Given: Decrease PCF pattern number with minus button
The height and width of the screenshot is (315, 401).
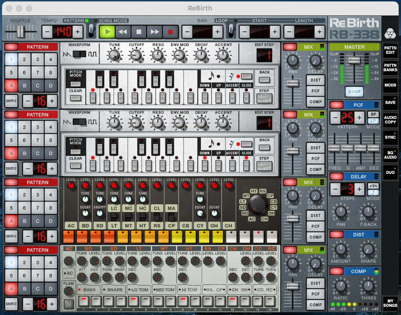Looking at the screenshot, I should pos(335,118).
